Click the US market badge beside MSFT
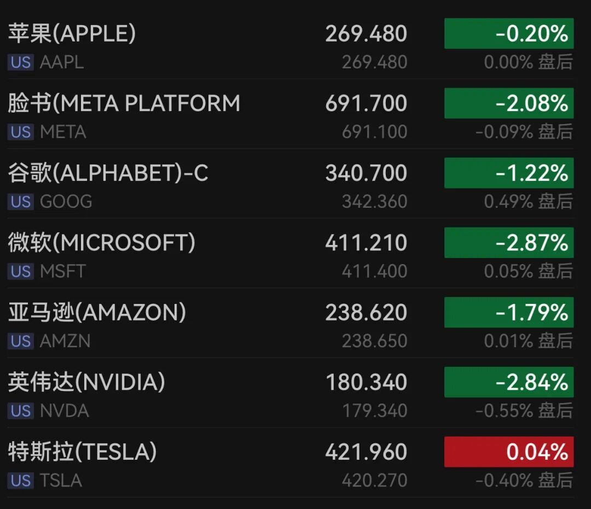Screen dimensions: 591x509 (21, 272)
